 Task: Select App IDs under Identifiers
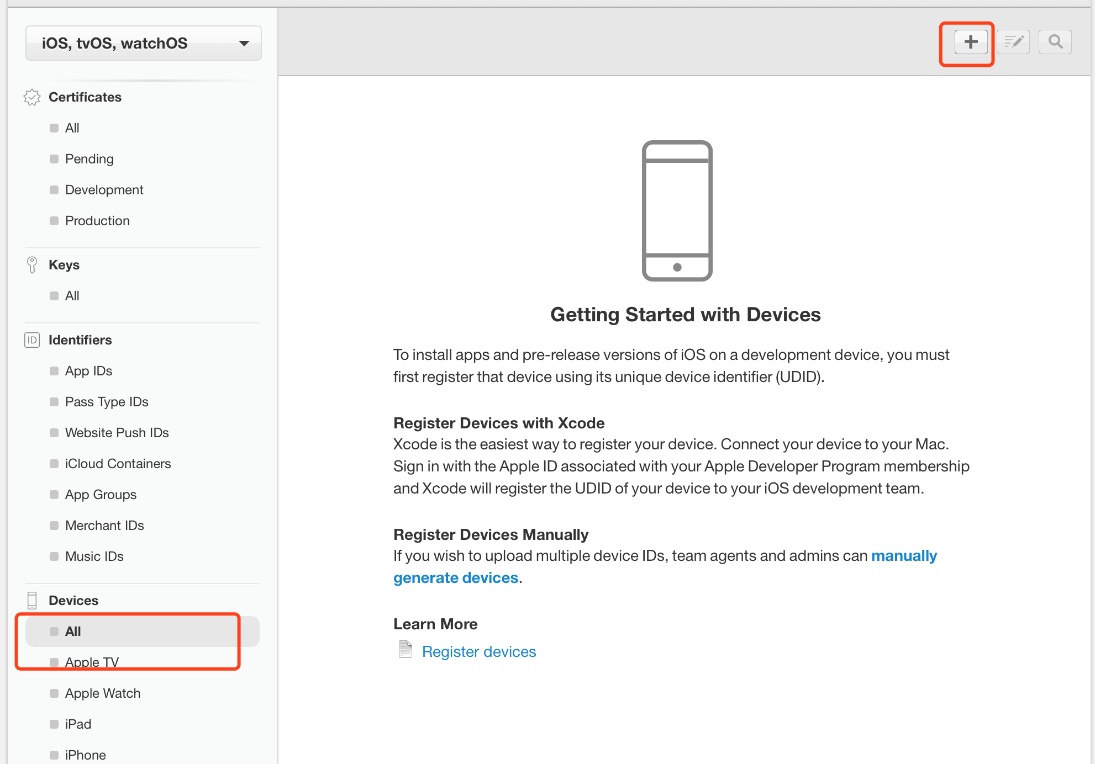pyautogui.click(x=88, y=371)
